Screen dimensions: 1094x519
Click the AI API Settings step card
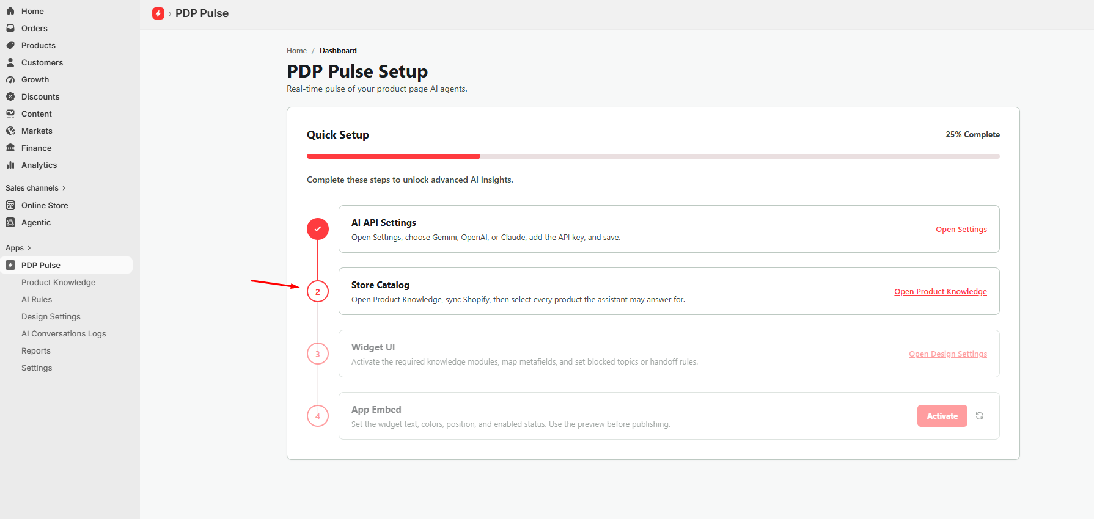[x=669, y=229]
